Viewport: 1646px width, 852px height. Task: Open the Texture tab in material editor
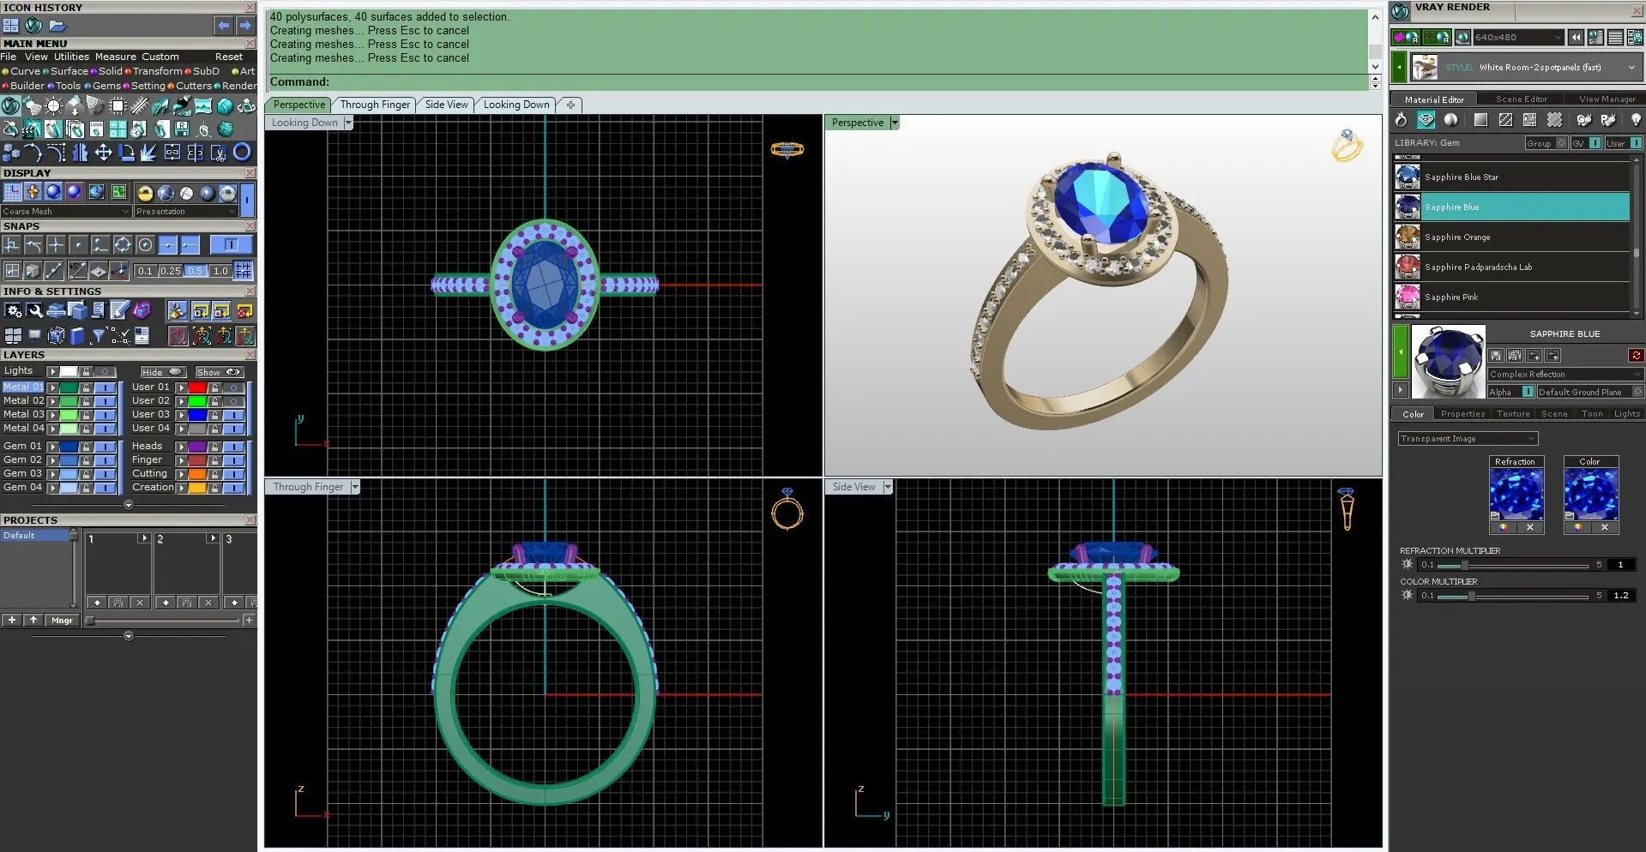pyautogui.click(x=1513, y=414)
